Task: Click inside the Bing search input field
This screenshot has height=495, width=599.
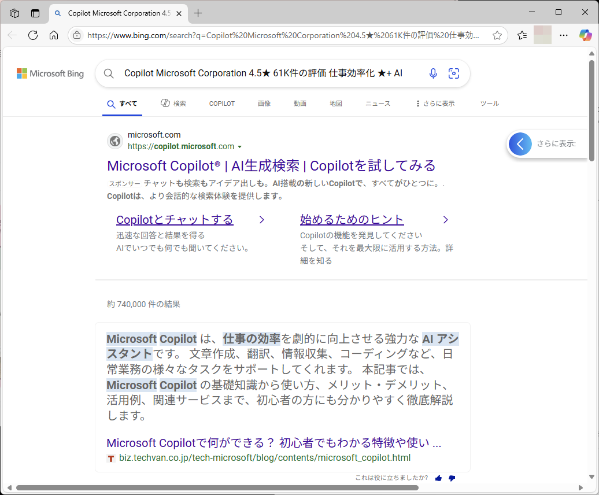Action: point(260,73)
